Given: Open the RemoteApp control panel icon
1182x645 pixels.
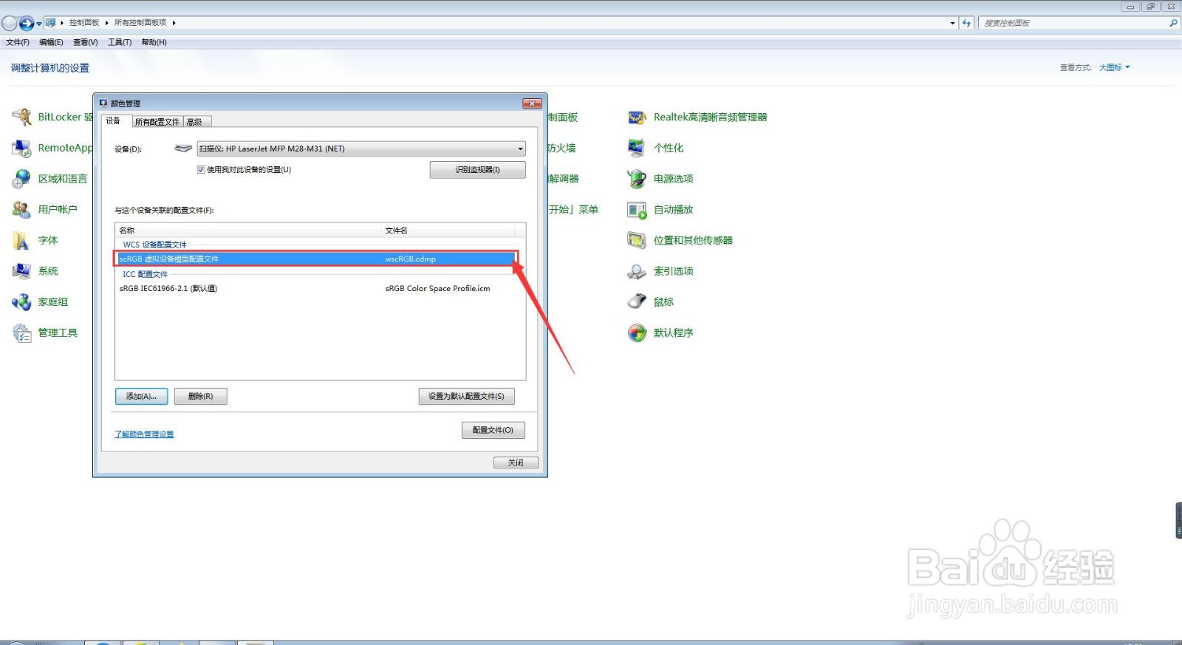Looking at the screenshot, I should 22,148.
